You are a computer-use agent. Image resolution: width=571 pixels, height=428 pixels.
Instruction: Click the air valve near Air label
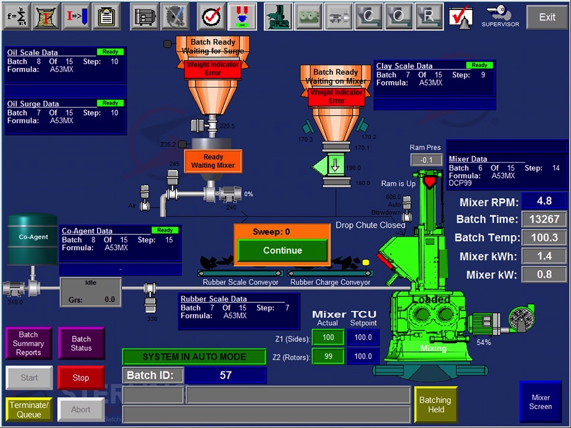[145, 198]
